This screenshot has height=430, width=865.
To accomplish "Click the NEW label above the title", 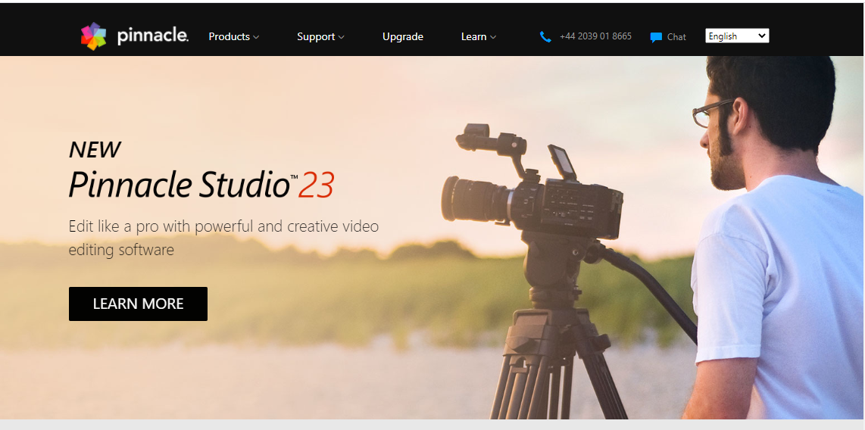I will pos(95,149).
